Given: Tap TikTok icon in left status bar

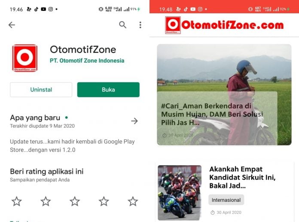Looking at the screenshot, I should pyautogui.click(x=36, y=9).
